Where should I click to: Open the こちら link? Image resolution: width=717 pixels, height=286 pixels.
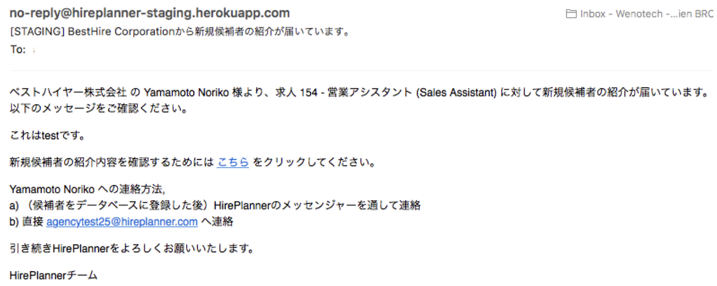pyautogui.click(x=233, y=163)
